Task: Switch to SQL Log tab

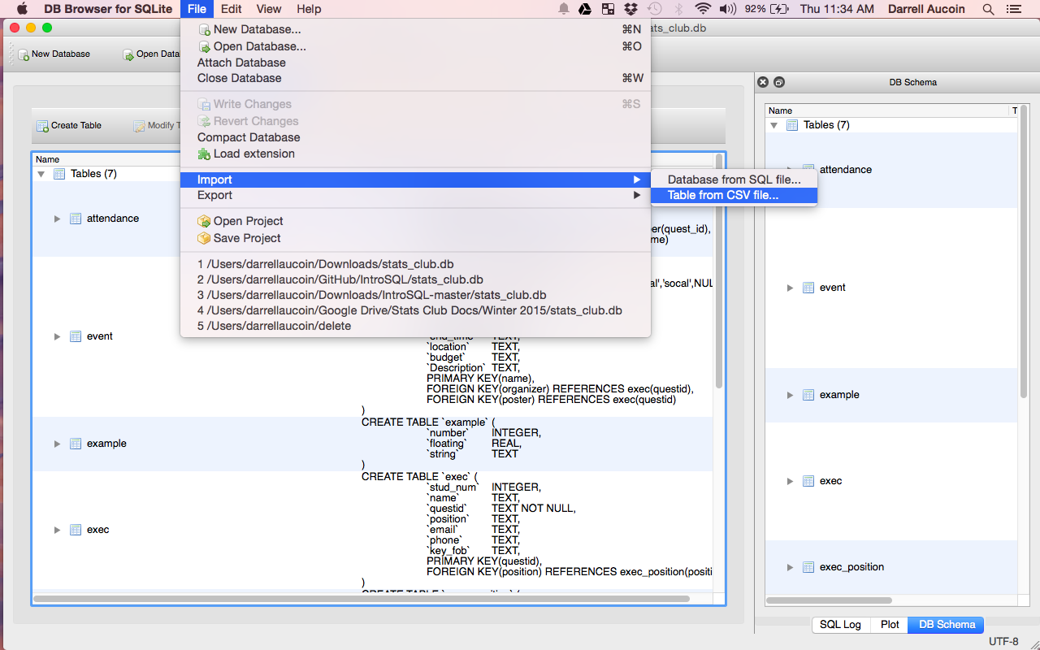Action: [x=840, y=625]
